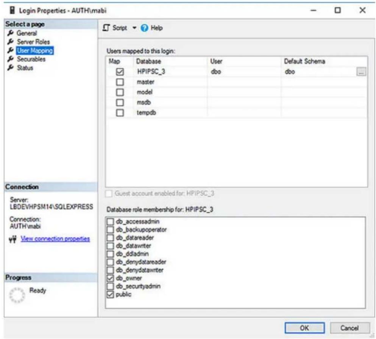Open the Server Roles page

pyautogui.click(x=33, y=42)
